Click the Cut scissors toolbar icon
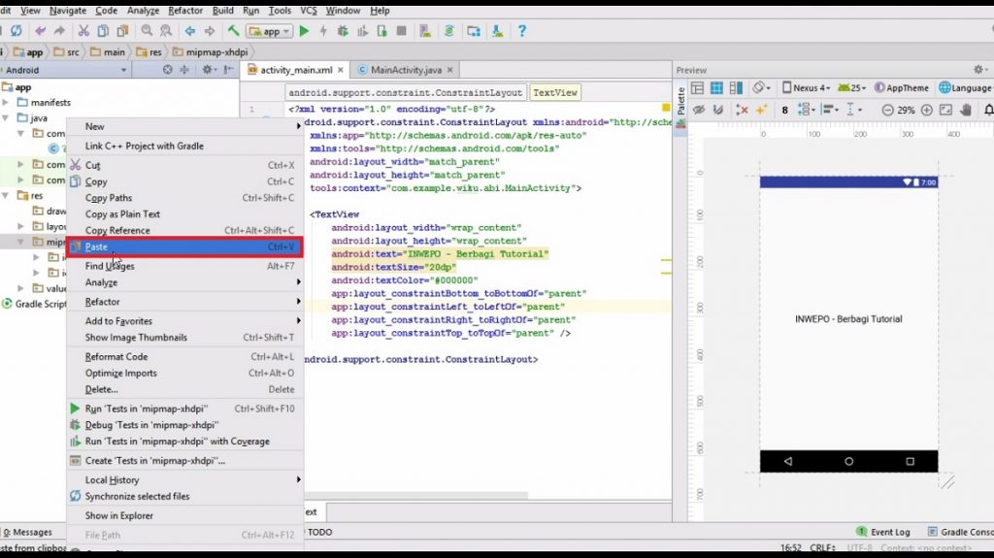 pyautogui.click(x=83, y=31)
